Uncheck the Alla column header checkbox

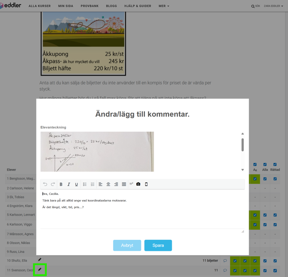point(265,165)
